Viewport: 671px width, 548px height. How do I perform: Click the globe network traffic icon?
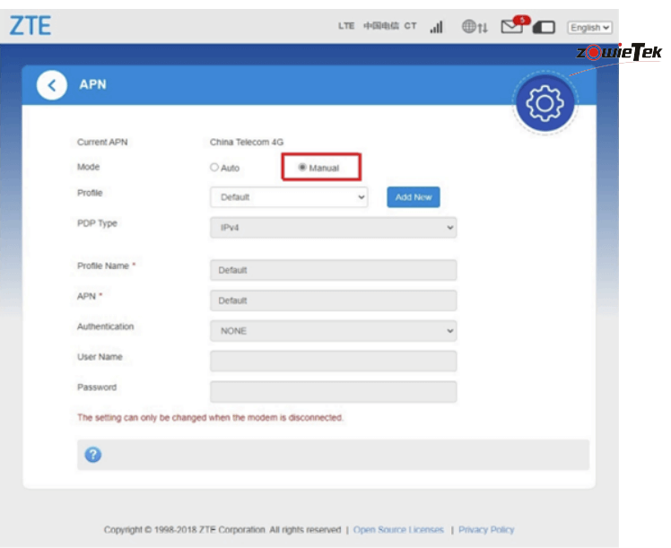pyautogui.click(x=474, y=27)
